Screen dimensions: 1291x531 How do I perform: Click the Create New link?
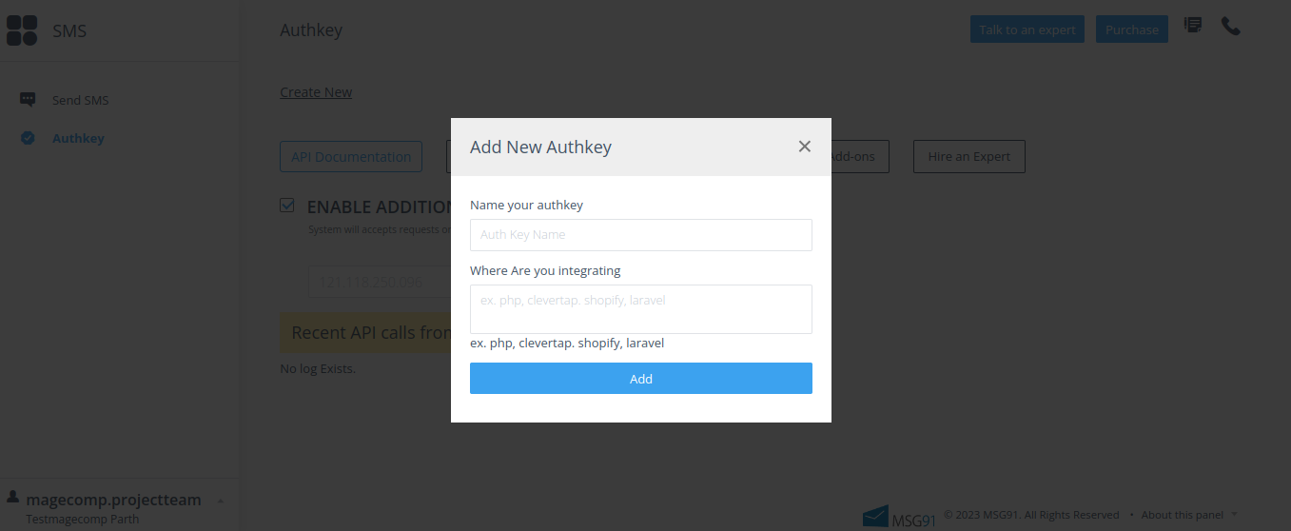[x=316, y=92]
